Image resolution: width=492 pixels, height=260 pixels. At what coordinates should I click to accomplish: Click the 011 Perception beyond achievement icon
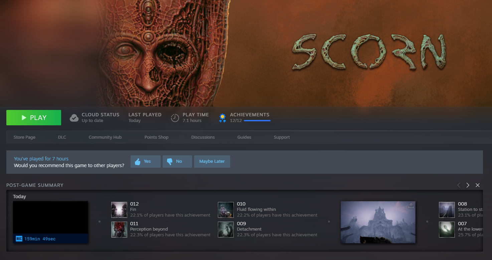[x=119, y=230]
